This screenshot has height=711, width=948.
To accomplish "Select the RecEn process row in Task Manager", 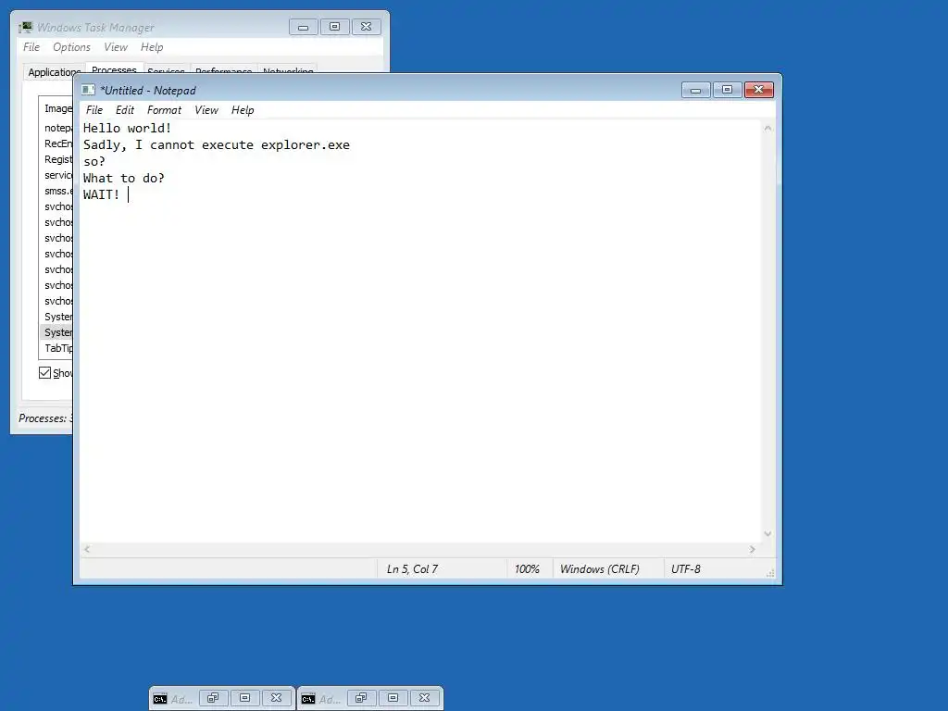I will pos(56,143).
